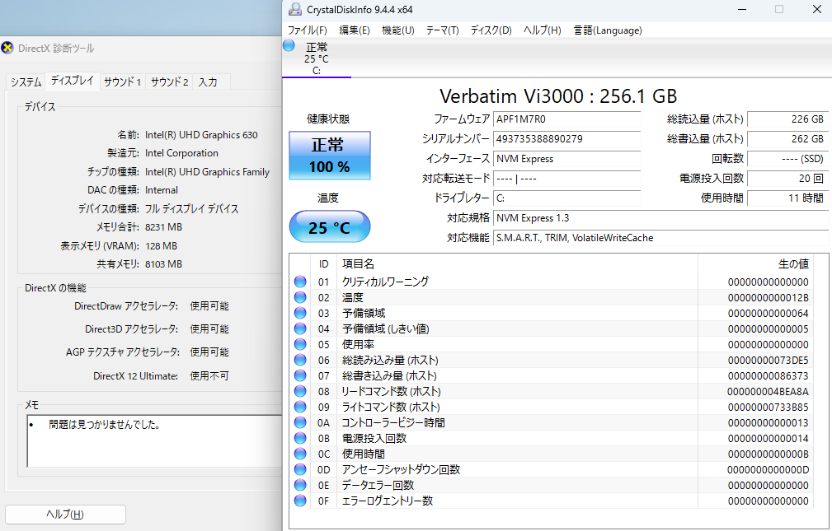The width and height of the screenshot is (832, 531).
Task: Open the ディスク(D) menu
Action: click(x=491, y=30)
